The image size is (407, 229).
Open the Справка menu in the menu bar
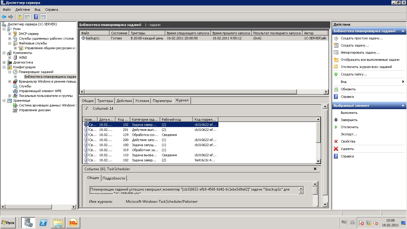(52, 10)
